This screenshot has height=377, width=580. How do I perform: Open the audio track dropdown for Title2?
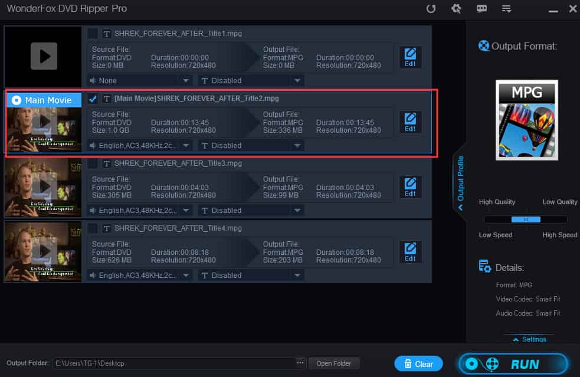pos(186,145)
